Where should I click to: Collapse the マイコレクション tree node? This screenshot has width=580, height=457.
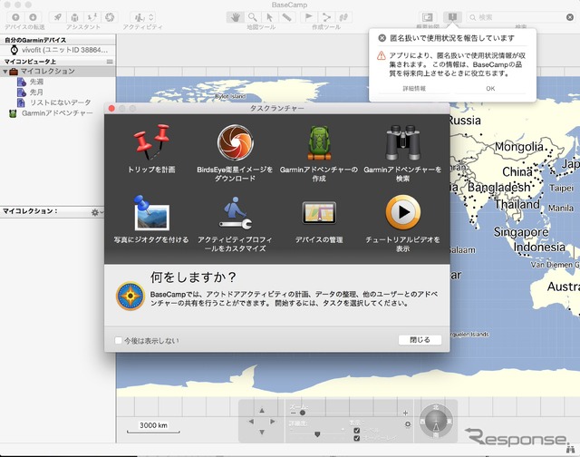click(5, 72)
